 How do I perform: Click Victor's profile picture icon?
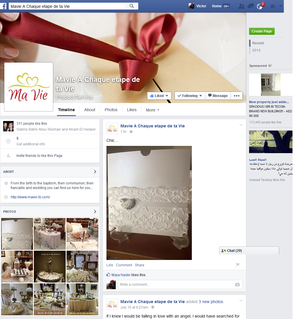(191, 6)
